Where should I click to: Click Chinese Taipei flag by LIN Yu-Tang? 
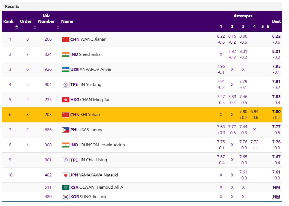pos(66,85)
